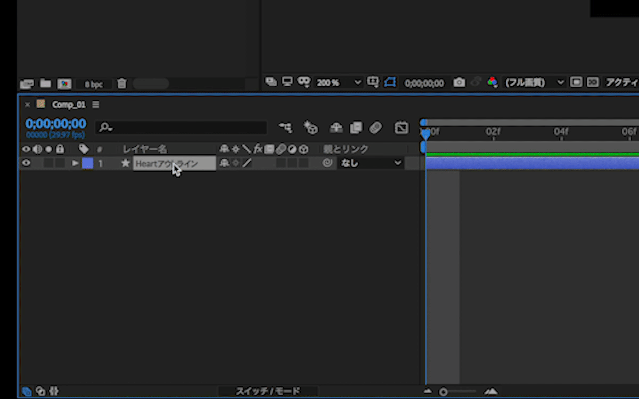
Task: Click the レイヤー名 column header
Action: click(x=145, y=149)
